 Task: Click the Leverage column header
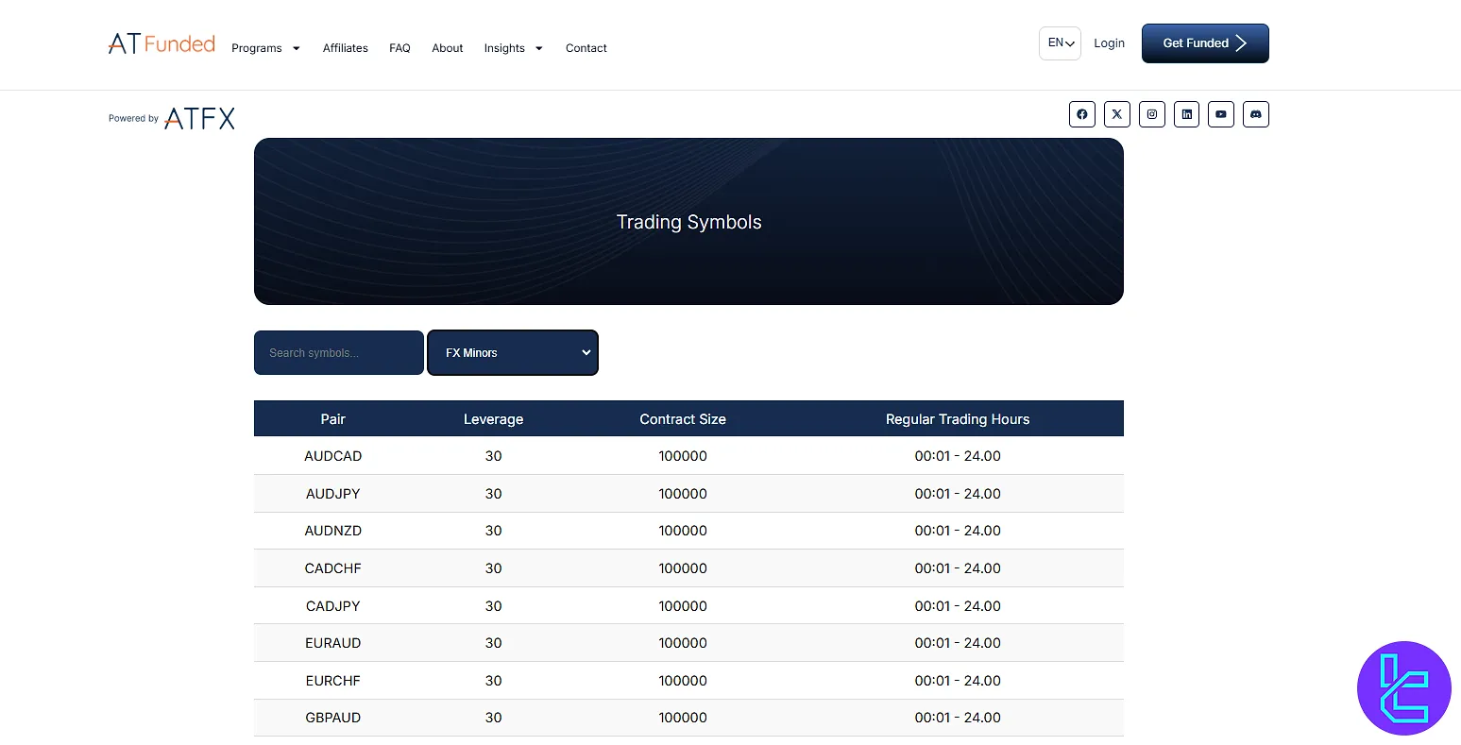[493, 419]
